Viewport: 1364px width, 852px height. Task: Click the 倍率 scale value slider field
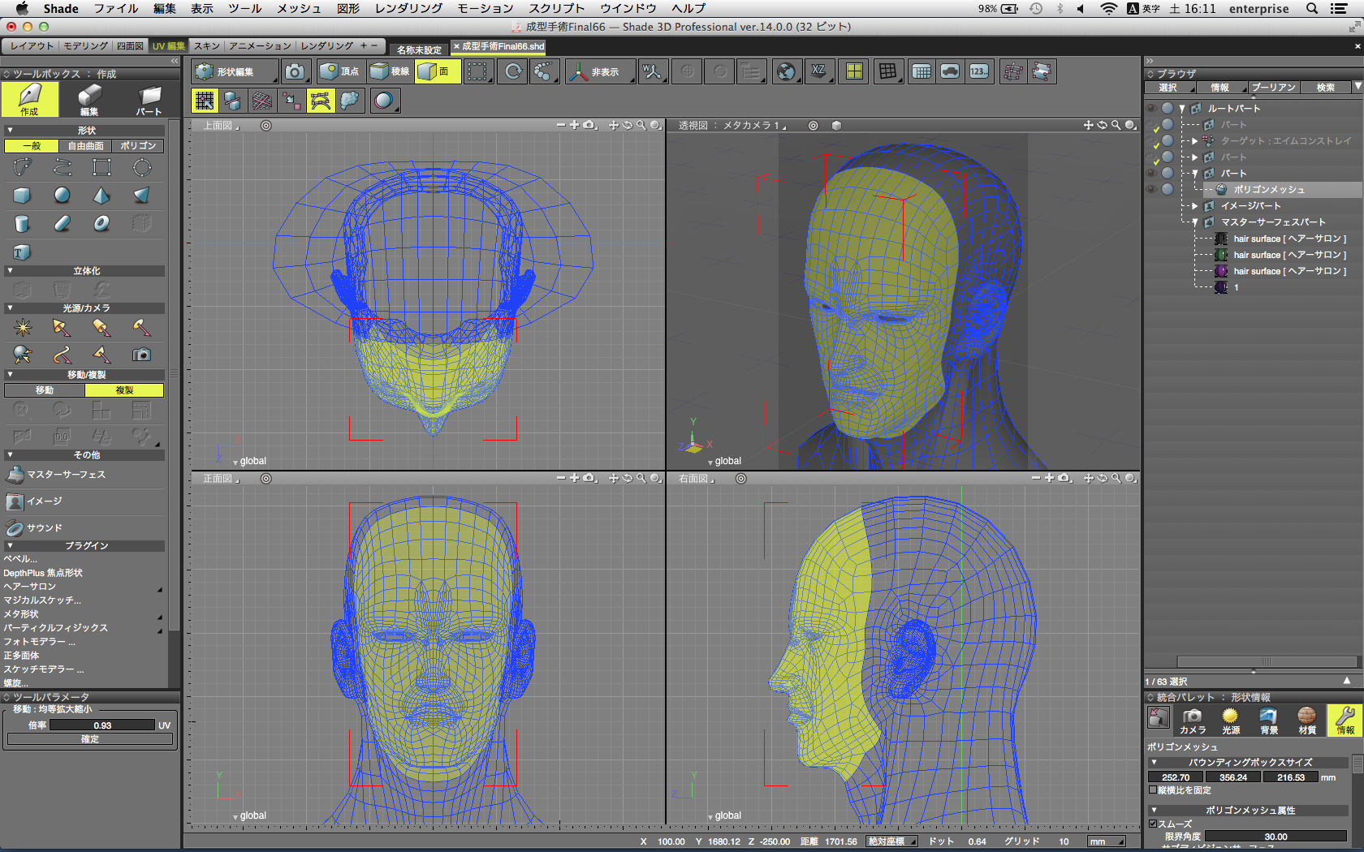[102, 725]
